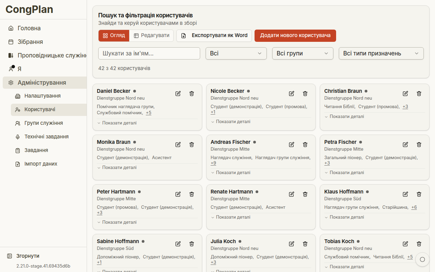Open Зібрання in the sidebar

coord(45,42)
